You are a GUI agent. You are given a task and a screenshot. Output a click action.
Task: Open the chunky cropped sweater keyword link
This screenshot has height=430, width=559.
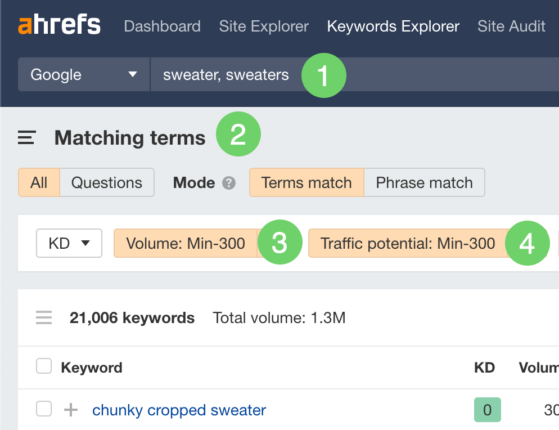click(179, 410)
